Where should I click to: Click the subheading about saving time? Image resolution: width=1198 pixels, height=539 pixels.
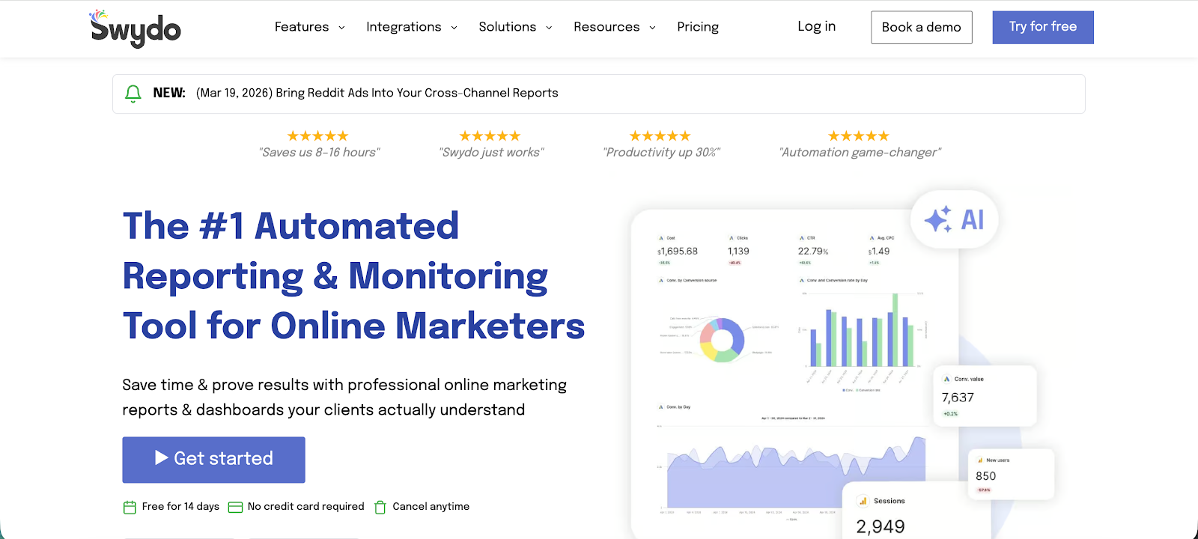[x=344, y=398]
